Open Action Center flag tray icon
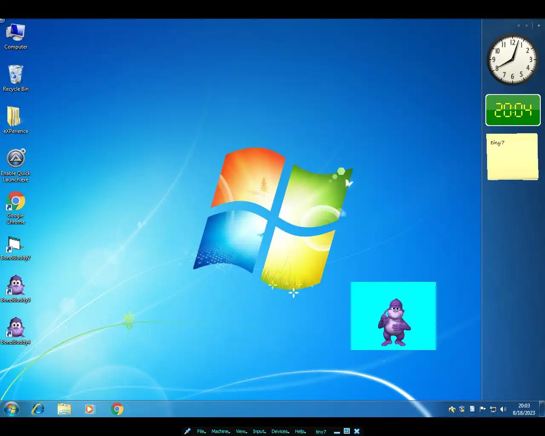The width and height of the screenshot is (545, 436). click(x=482, y=409)
